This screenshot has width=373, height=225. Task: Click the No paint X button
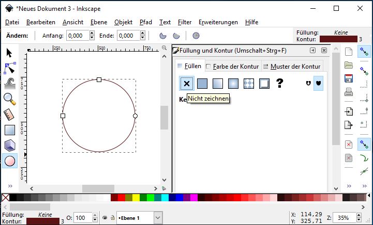(x=187, y=84)
